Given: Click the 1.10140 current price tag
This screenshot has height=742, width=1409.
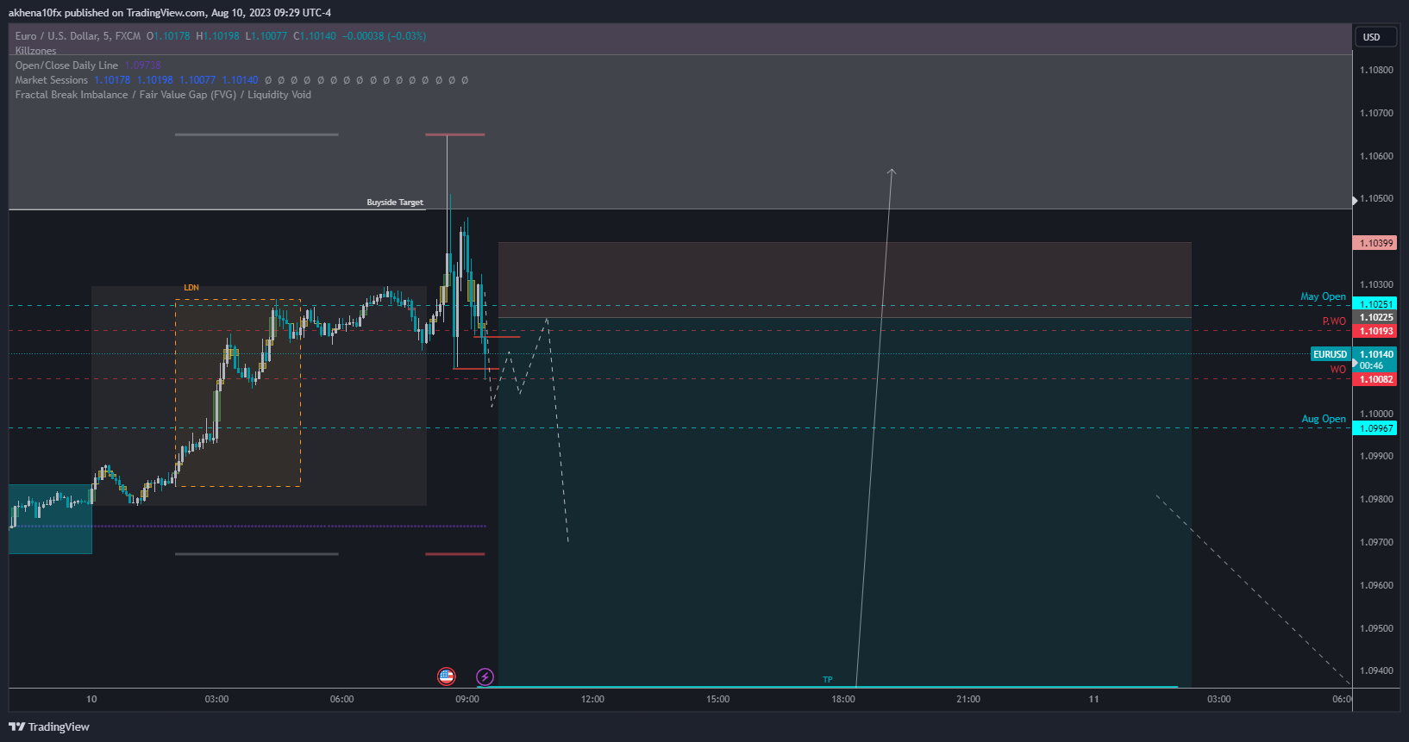Looking at the screenshot, I should (x=1375, y=354).
